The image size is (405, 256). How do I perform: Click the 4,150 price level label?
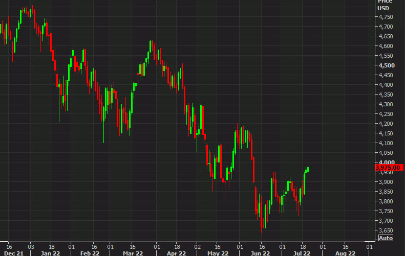[386, 133]
